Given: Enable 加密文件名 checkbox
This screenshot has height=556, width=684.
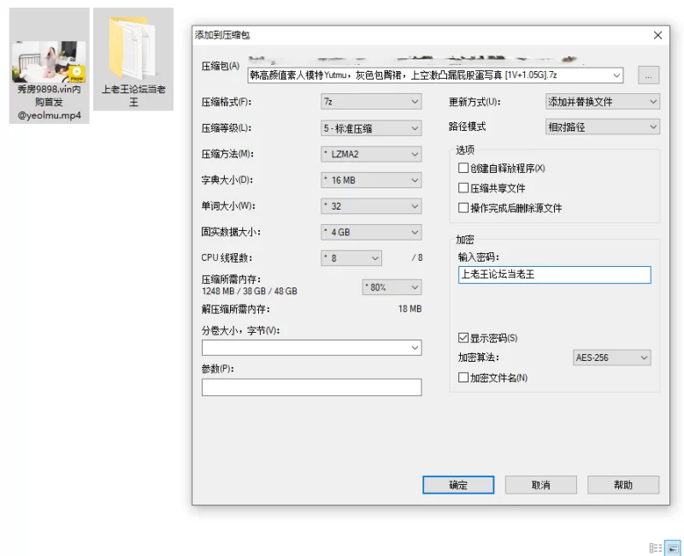Looking at the screenshot, I should coord(463,377).
